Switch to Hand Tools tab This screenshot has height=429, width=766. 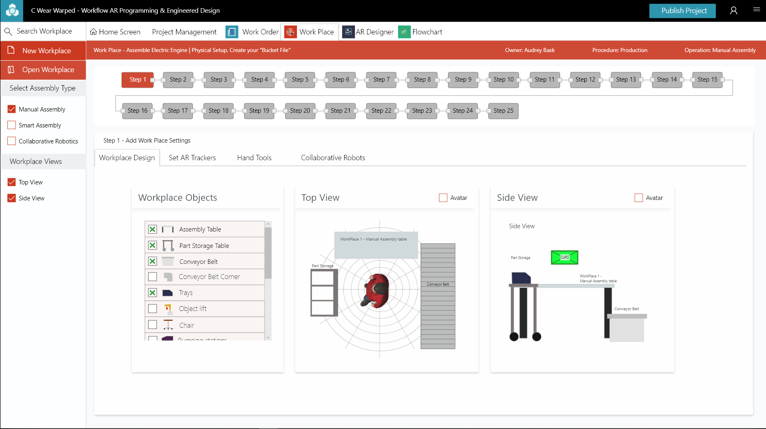tap(254, 158)
